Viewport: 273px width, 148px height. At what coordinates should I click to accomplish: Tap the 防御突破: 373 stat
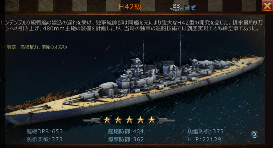tap(45, 139)
